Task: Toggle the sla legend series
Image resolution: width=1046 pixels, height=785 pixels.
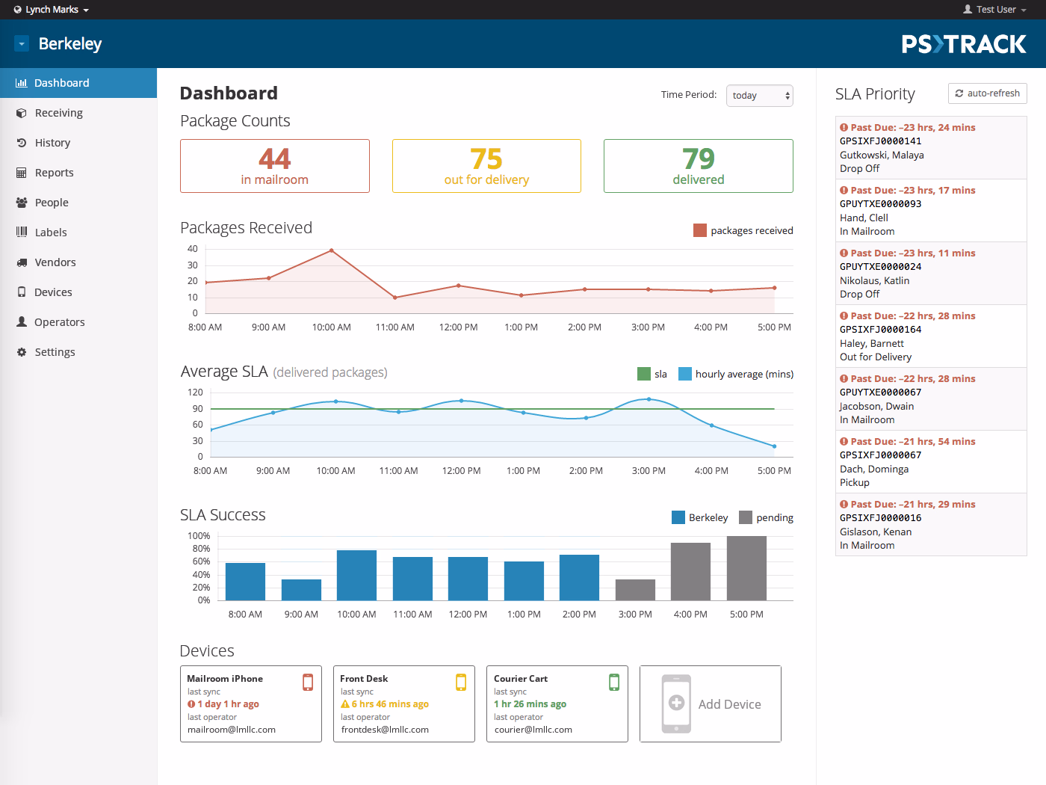Action: click(x=652, y=374)
